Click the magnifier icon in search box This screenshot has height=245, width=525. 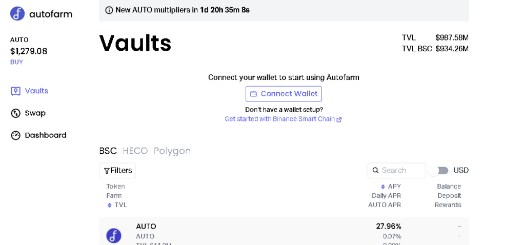click(x=375, y=170)
